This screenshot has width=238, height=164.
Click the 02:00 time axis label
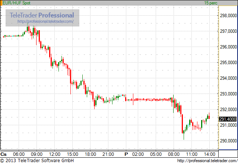(x=138, y=154)
